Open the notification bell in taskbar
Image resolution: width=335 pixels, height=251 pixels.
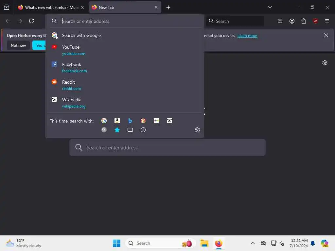[313, 243]
